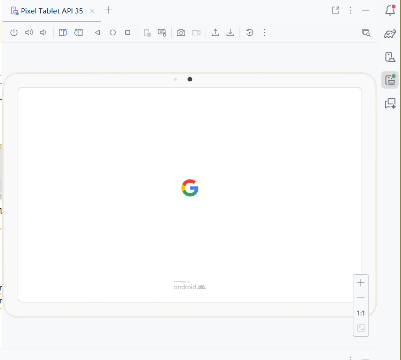Screen dimensions: 401x360
Task: Close the Pixel Tablet API 35 tab
Action: tap(92, 11)
